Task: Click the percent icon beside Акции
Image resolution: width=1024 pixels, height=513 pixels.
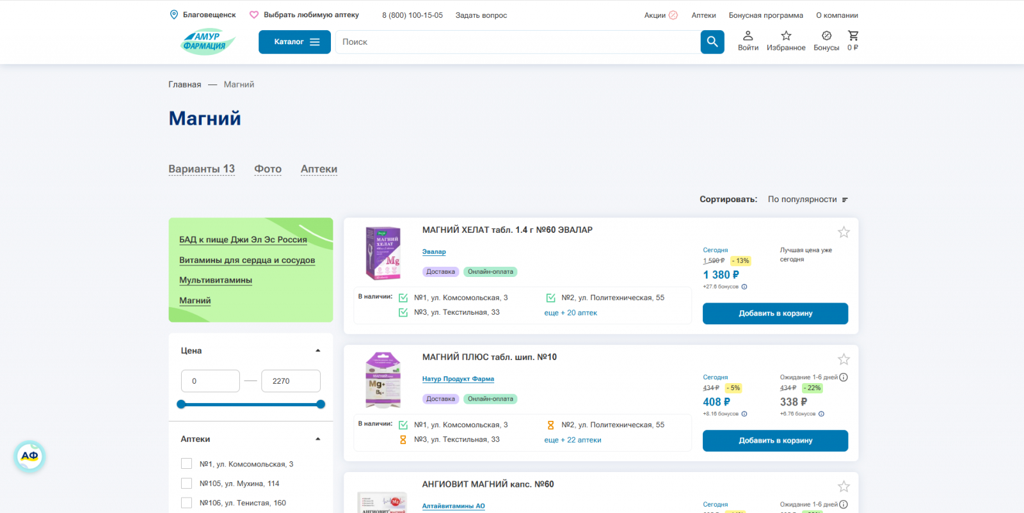Action: click(673, 15)
